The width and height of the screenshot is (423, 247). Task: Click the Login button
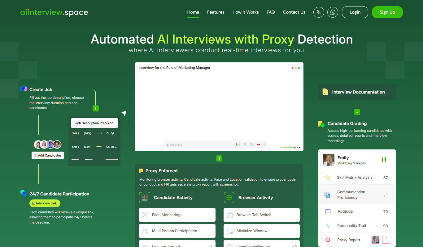pyautogui.click(x=355, y=12)
